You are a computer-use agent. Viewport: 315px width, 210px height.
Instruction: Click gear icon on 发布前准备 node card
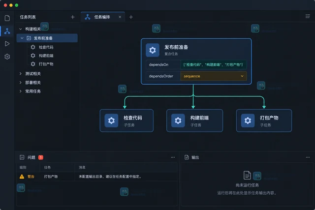tap(153, 50)
